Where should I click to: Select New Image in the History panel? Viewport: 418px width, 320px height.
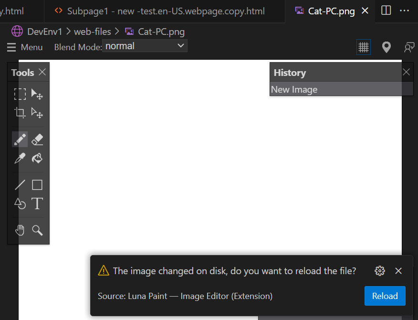click(x=294, y=89)
